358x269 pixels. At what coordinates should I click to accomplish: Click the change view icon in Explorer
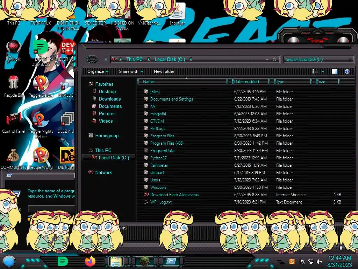315,71
